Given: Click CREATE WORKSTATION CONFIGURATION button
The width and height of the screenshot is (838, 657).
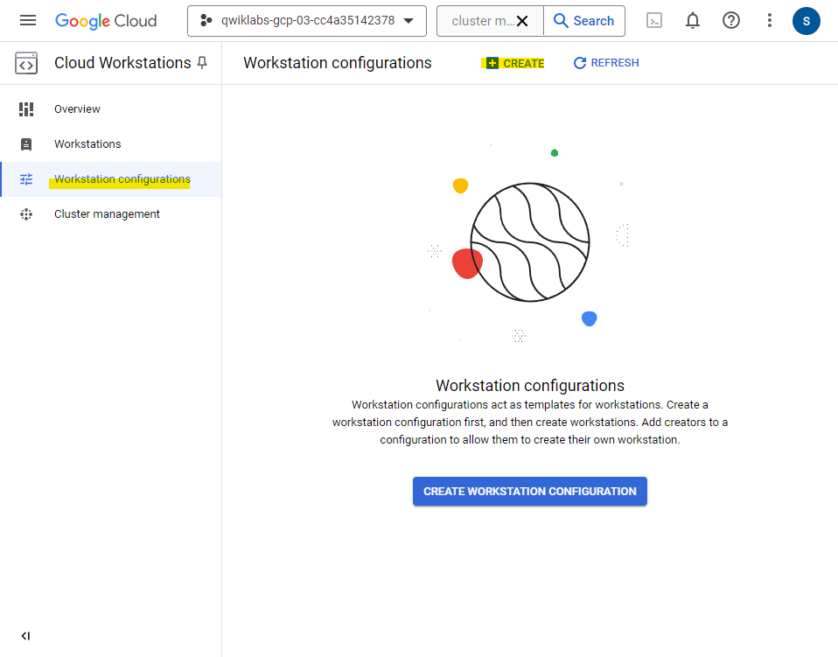Looking at the screenshot, I should point(529,492).
